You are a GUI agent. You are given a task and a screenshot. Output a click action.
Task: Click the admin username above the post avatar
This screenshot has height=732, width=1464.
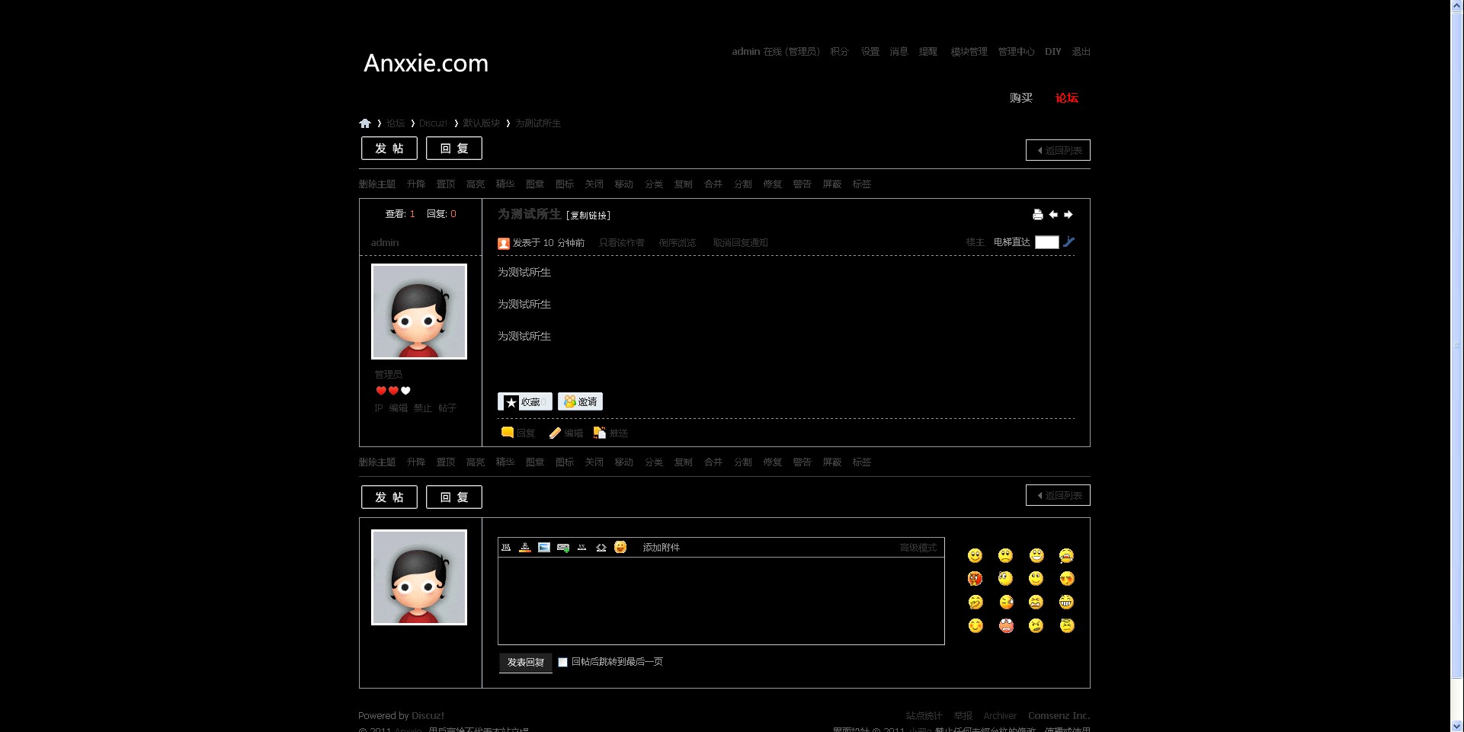click(x=385, y=243)
